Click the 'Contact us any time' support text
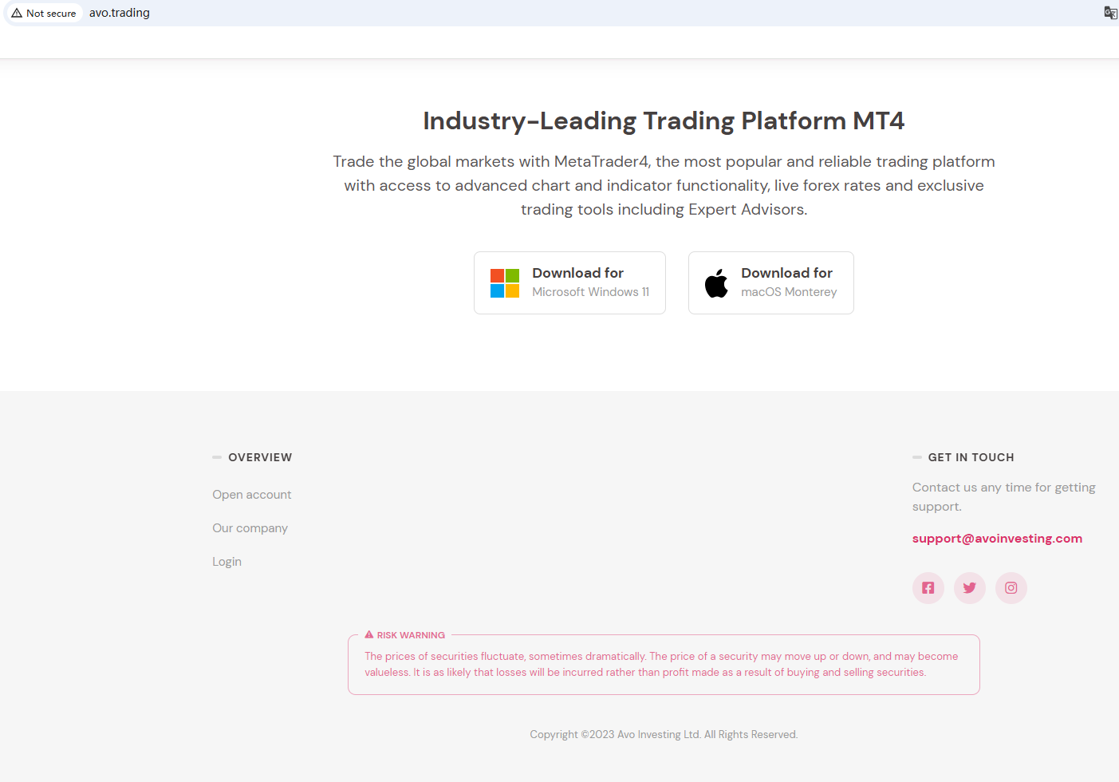This screenshot has height=782, width=1119. point(1004,497)
